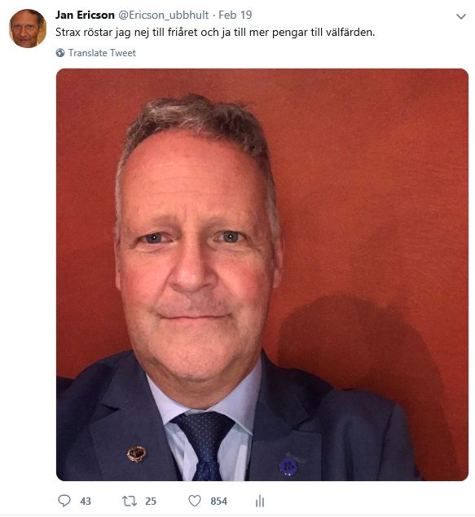Click the blue round lapel pin in photo
Viewport: 475px width, 517px height.
pyautogui.click(x=288, y=466)
